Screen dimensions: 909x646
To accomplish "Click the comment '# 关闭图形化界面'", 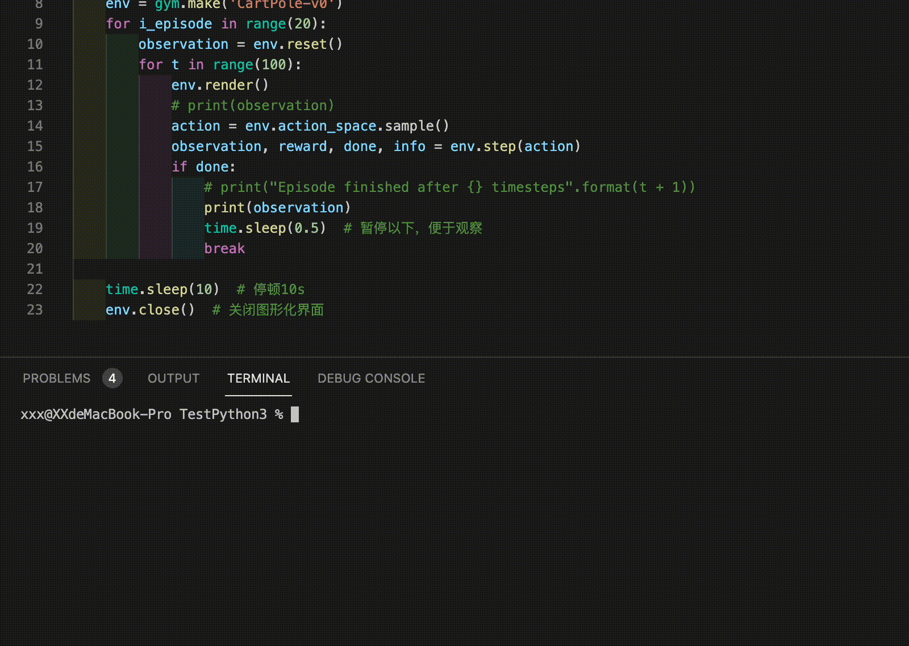I will tap(268, 310).
